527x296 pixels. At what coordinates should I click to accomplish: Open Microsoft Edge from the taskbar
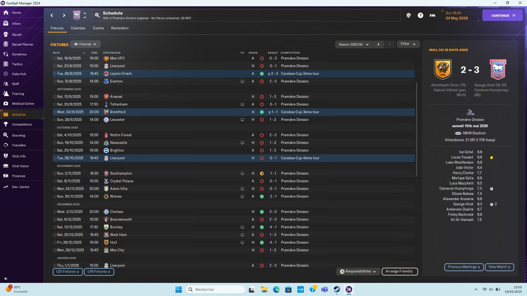[276, 289]
